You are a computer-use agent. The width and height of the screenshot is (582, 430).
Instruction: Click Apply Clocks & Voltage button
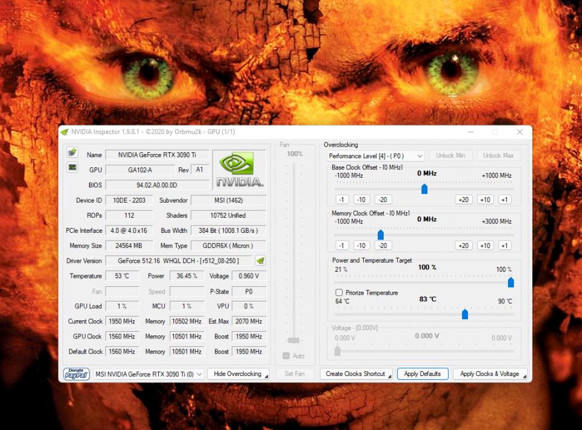coord(490,374)
